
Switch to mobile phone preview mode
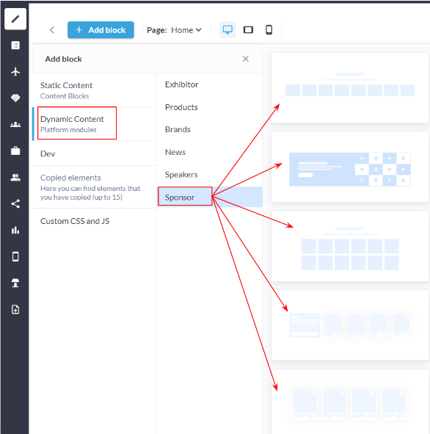(269, 29)
